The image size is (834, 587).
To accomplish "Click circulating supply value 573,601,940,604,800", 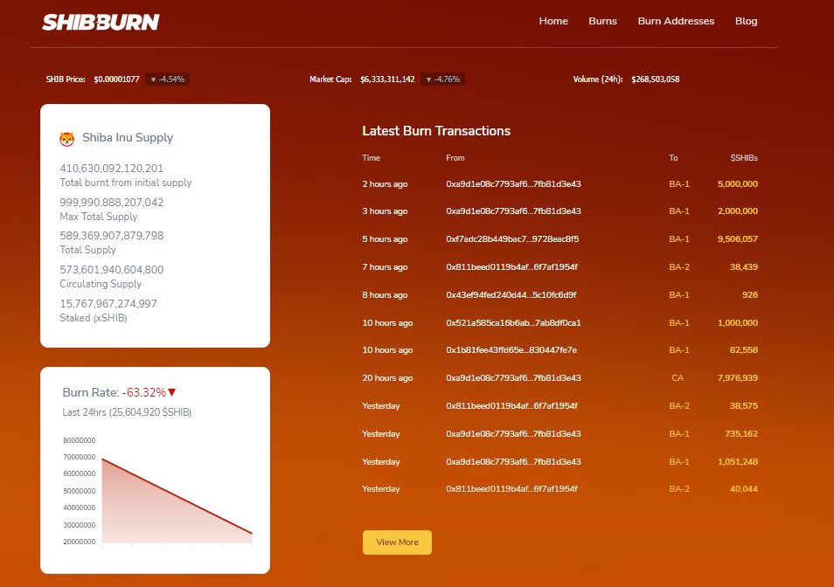I will click(x=111, y=269).
